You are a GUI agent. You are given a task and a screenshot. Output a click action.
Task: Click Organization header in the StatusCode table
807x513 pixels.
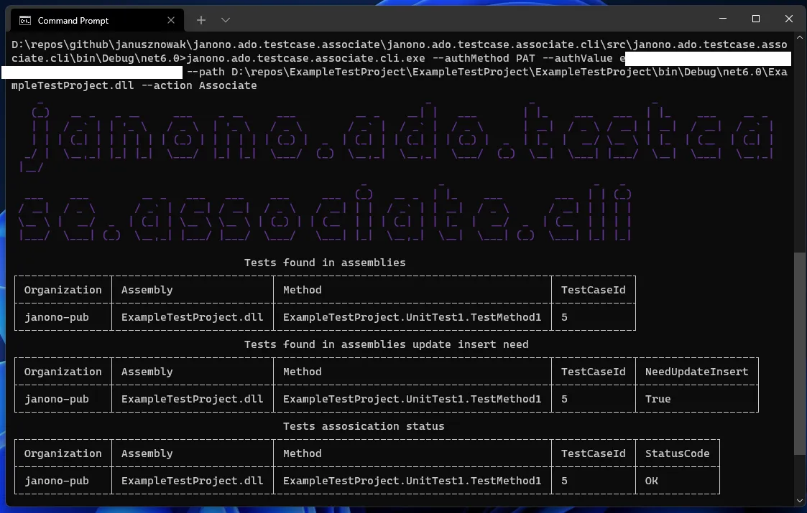63,453
